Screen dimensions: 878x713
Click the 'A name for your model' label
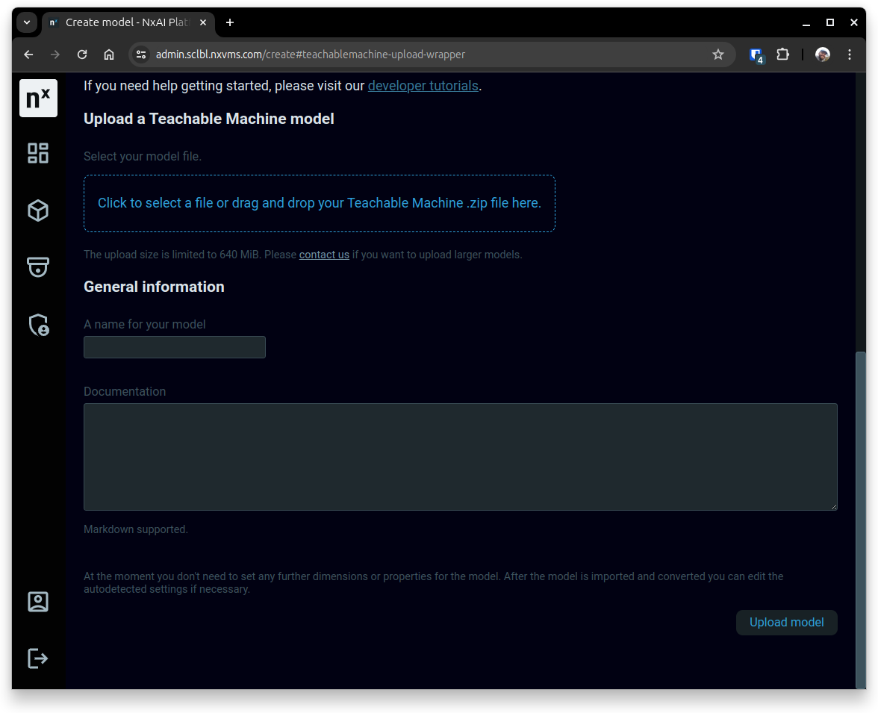[145, 324]
